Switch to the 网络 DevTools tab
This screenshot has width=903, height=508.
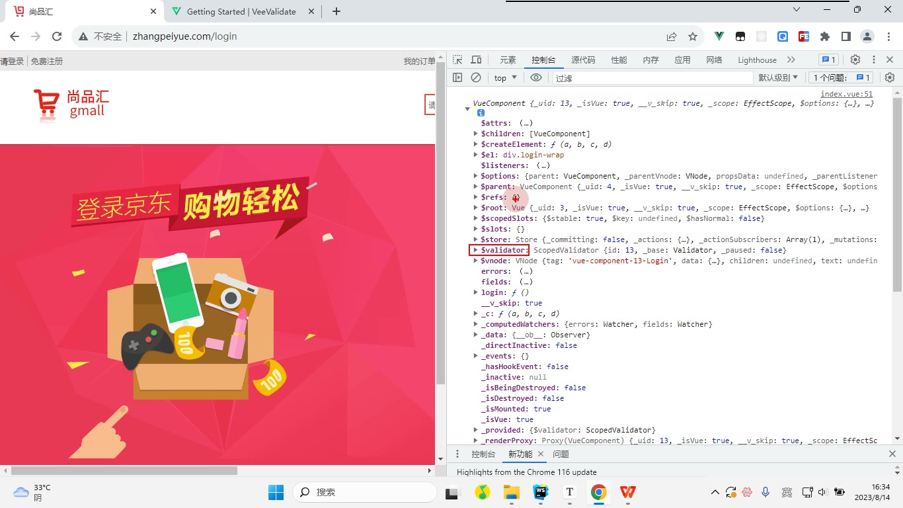pyautogui.click(x=714, y=60)
